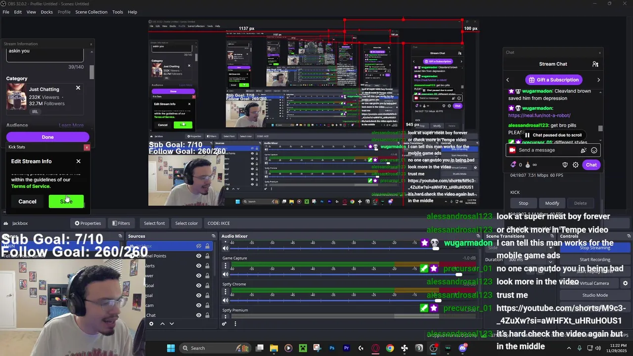The image size is (633, 356).
Task: Open the View menu
Action: point(31,12)
